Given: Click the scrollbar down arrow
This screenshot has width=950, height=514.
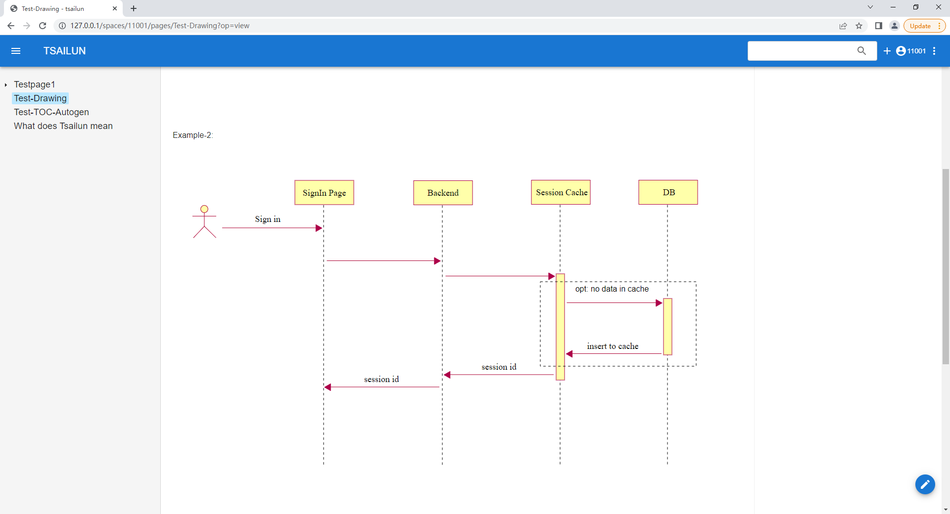Looking at the screenshot, I should [946, 510].
